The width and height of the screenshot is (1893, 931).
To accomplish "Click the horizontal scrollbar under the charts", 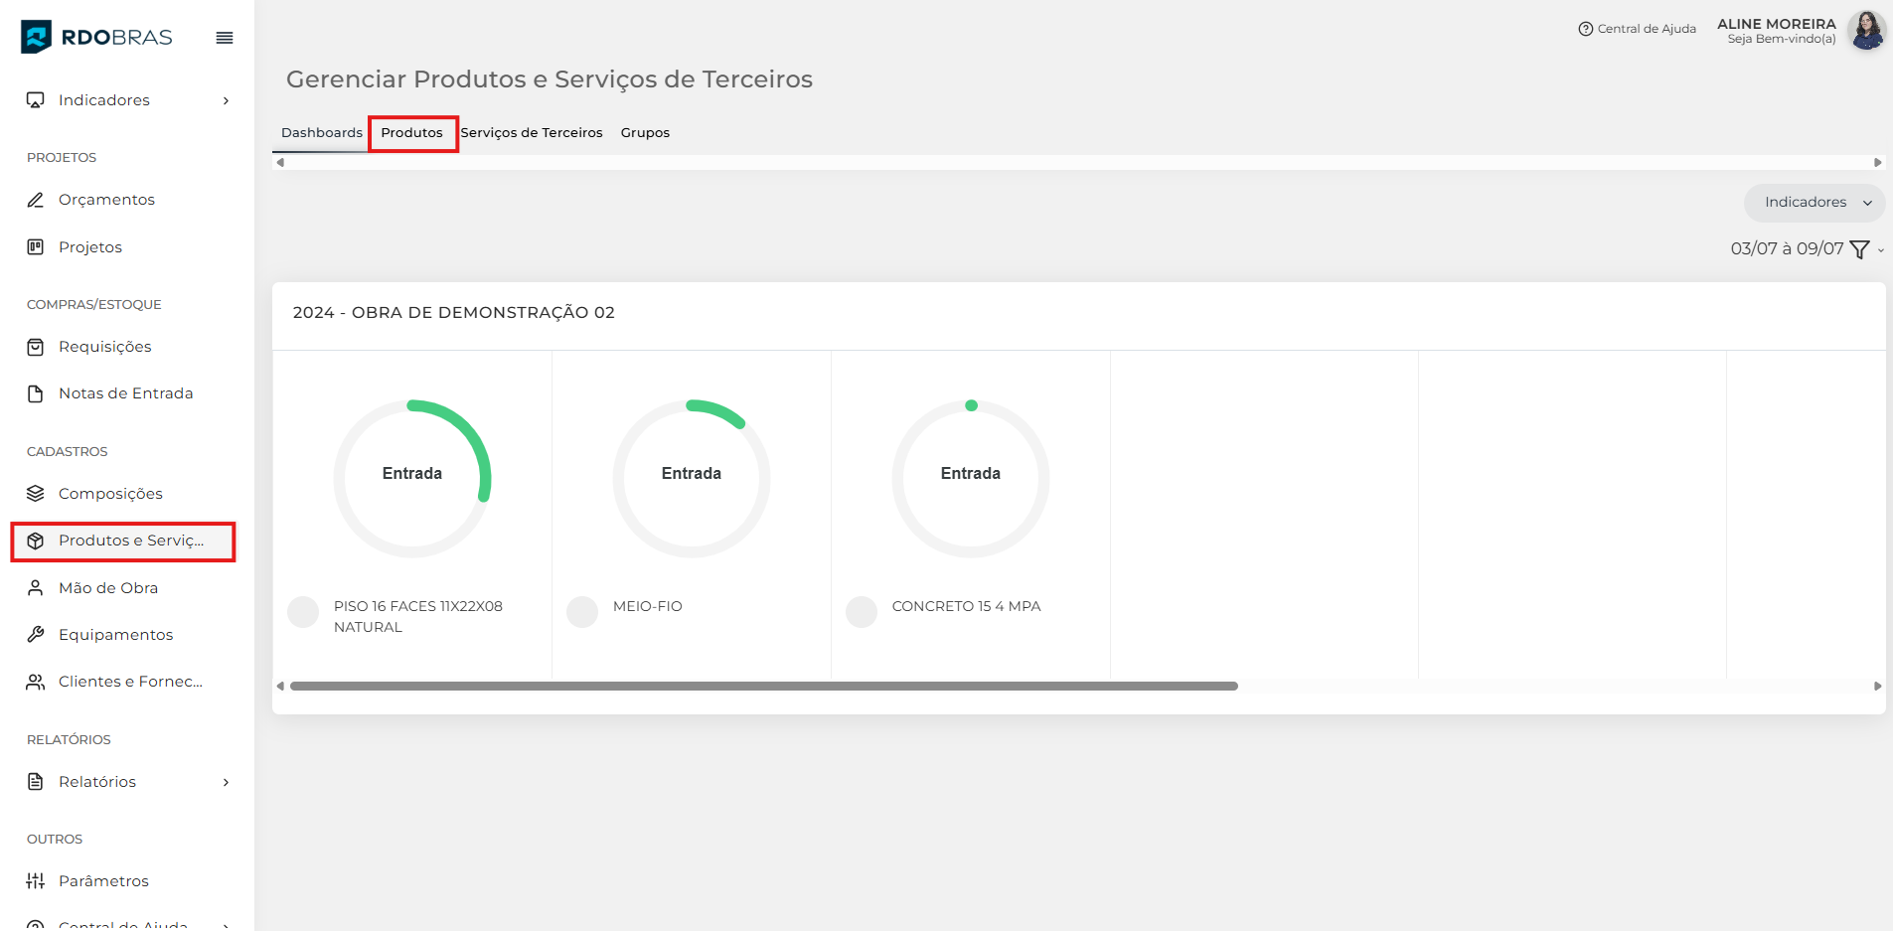I will [763, 686].
